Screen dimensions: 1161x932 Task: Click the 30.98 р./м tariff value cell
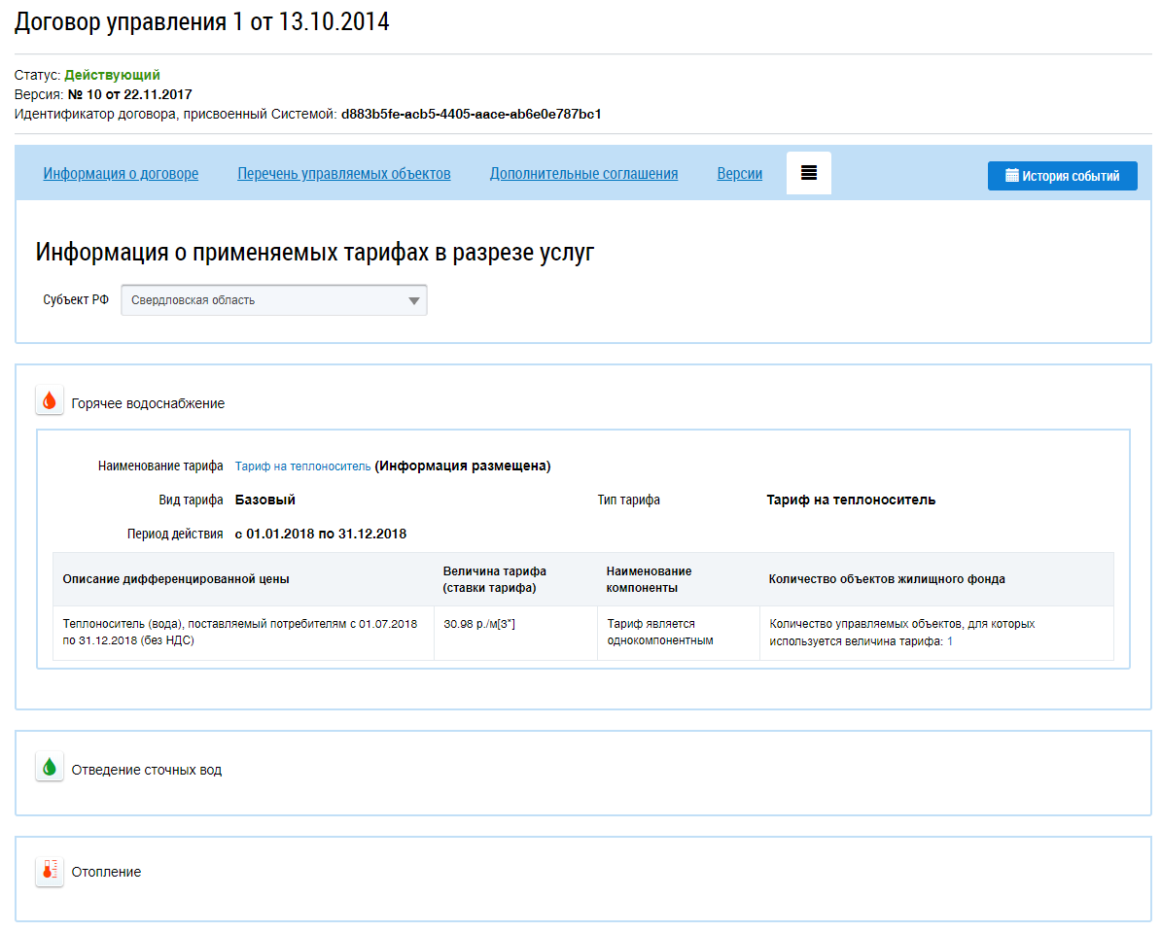click(478, 624)
